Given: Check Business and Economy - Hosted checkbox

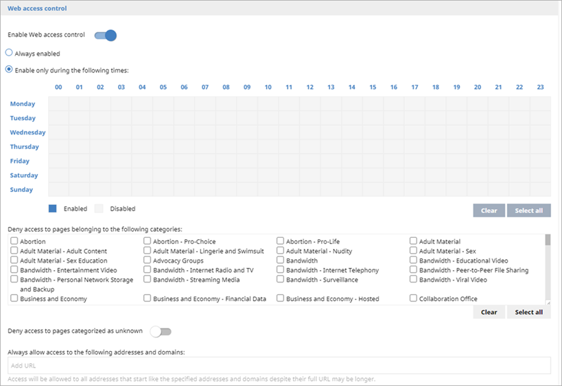Looking at the screenshot, I should [x=280, y=298].
